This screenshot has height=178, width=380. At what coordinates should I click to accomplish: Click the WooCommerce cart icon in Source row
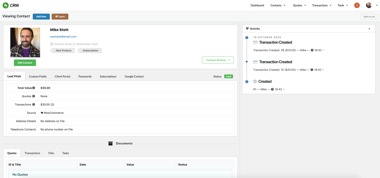pyautogui.click(x=42, y=113)
